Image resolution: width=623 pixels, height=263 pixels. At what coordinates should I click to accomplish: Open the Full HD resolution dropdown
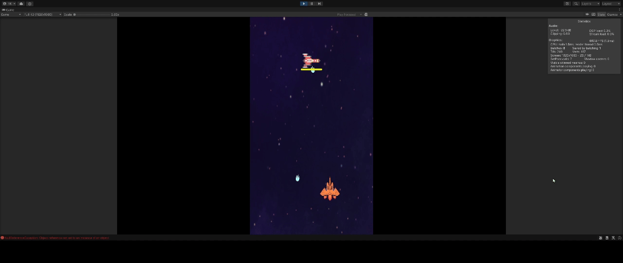coord(43,15)
